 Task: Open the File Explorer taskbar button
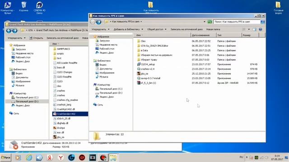[113, 157]
